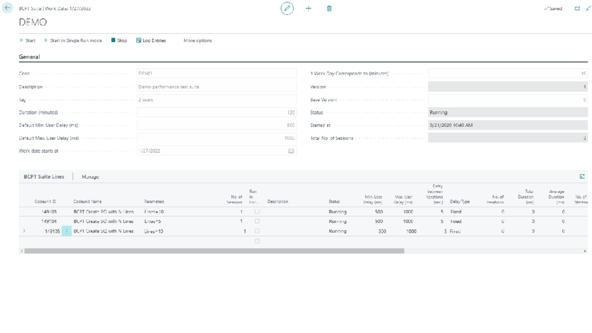This screenshot has height=333, width=592.
Task: Select BCPT Create PO with N Lines
Action: tap(104, 211)
